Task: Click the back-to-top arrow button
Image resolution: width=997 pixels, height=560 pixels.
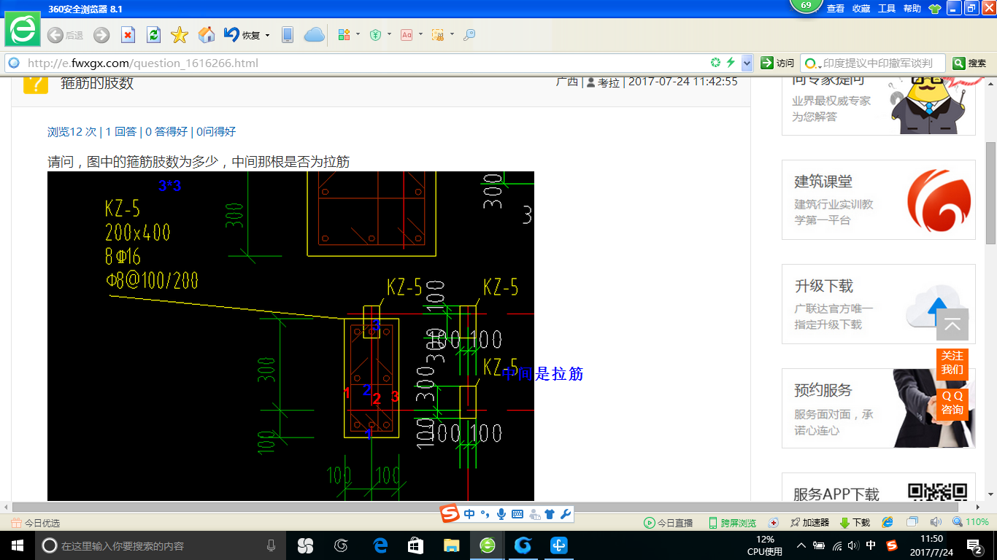Action: (952, 324)
